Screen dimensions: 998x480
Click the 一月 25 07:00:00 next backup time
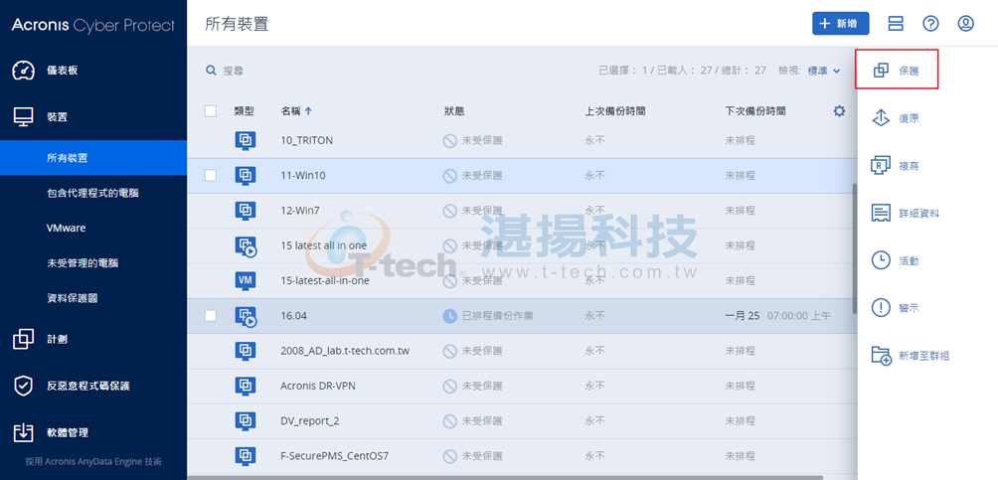777,315
